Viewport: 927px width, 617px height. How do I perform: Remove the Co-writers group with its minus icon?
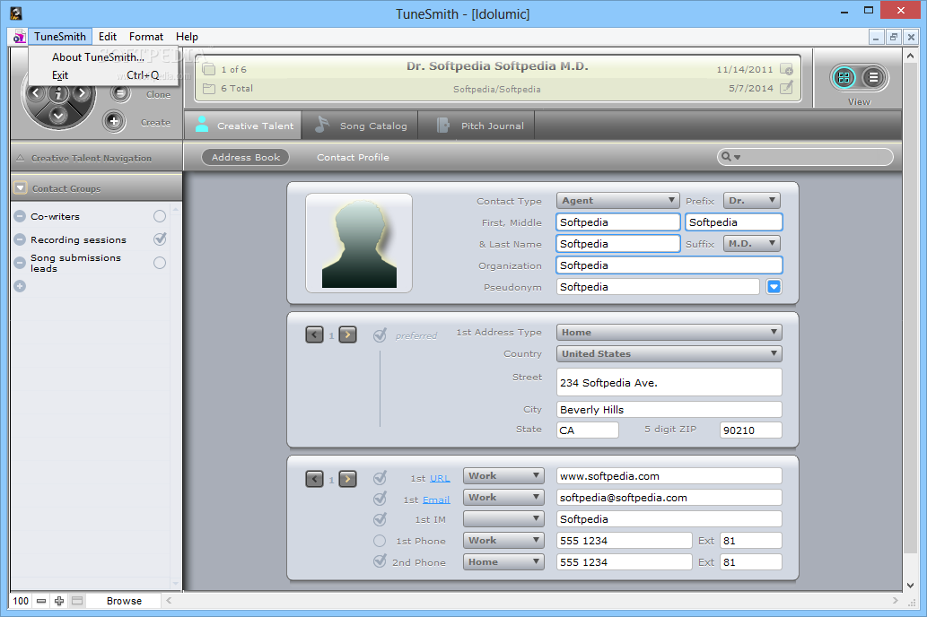click(20, 216)
